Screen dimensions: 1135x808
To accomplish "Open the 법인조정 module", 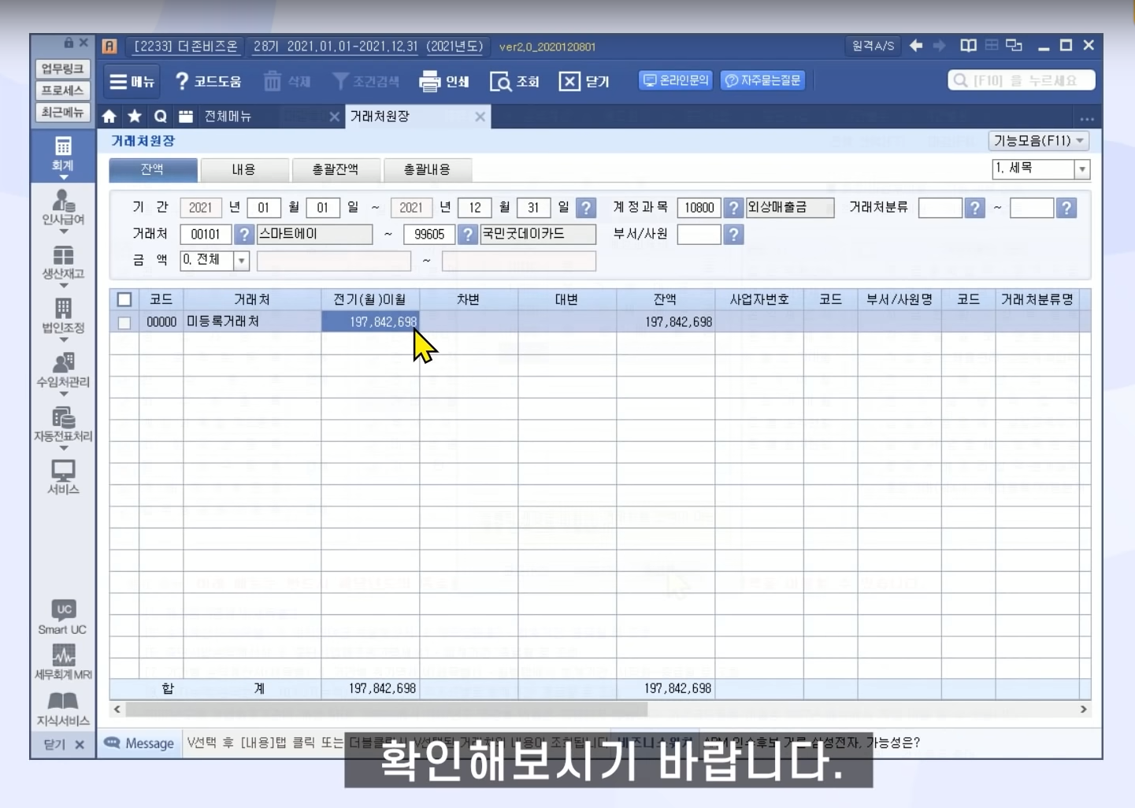I will [x=63, y=319].
